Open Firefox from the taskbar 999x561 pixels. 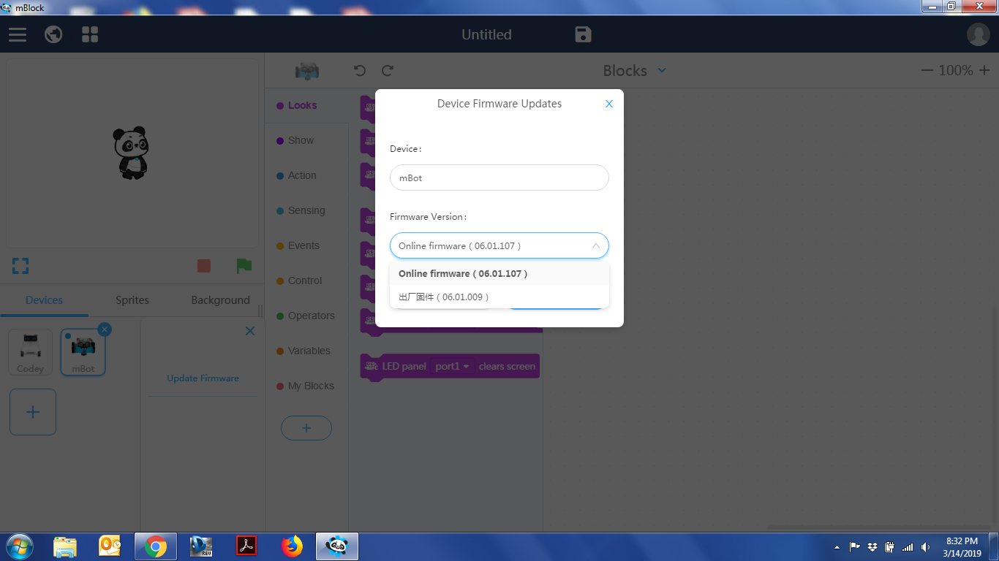tap(292, 546)
